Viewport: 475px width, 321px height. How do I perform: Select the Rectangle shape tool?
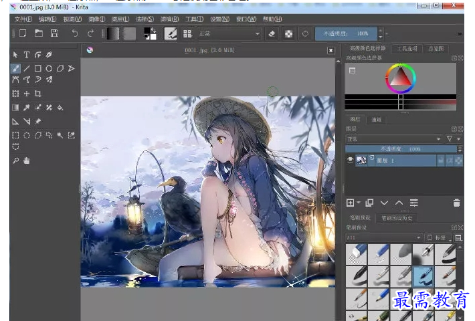pyautogui.click(x=38, y=68)
